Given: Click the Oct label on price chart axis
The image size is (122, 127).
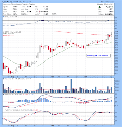Looking at the screenshot, I should click(x=85, y=77).
